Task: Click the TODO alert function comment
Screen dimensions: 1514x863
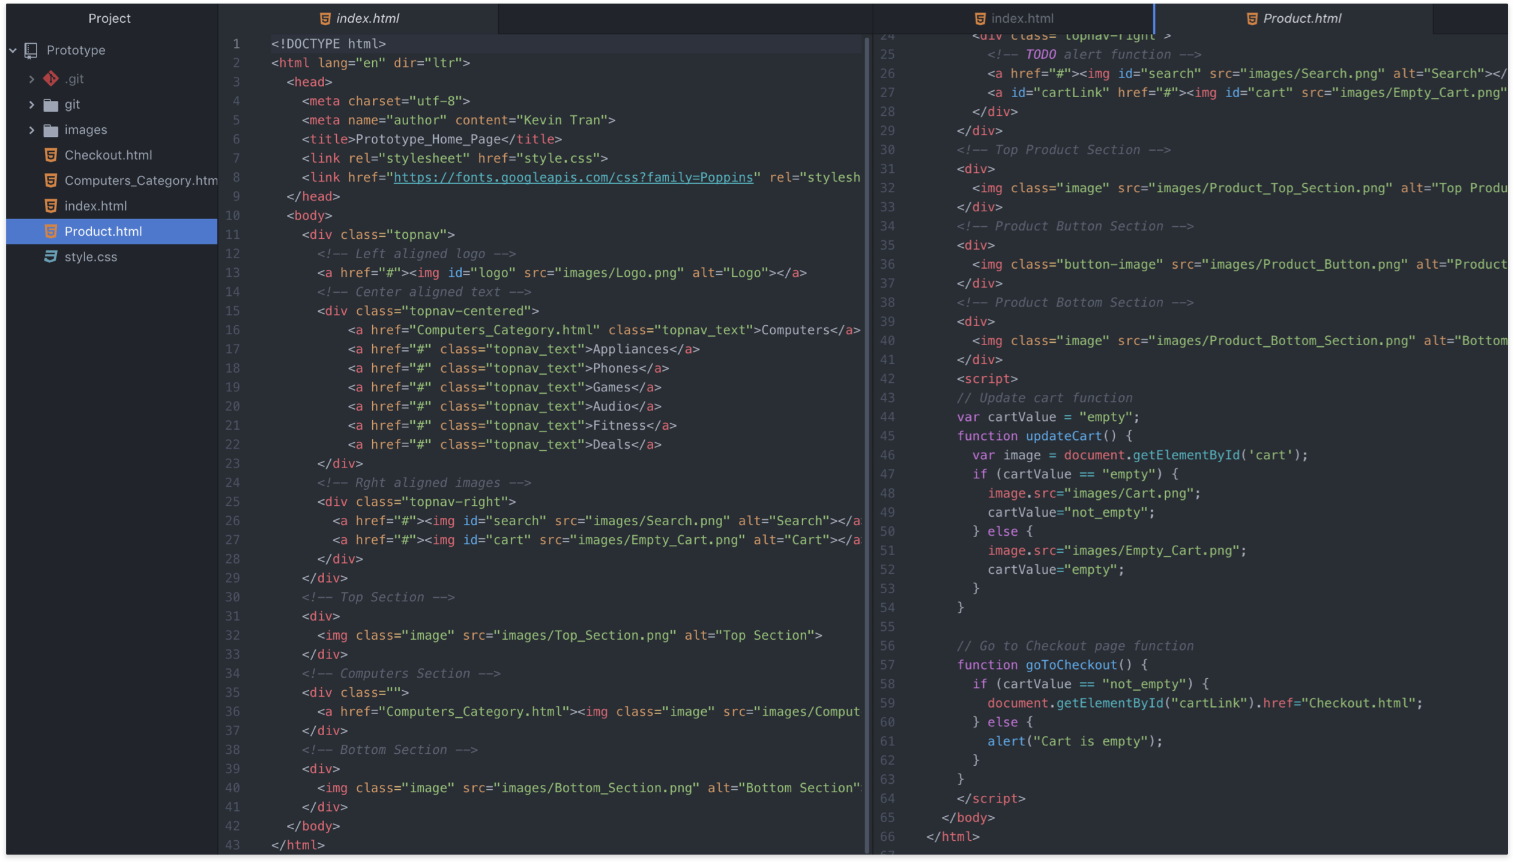Action: tap(1094, 55)
